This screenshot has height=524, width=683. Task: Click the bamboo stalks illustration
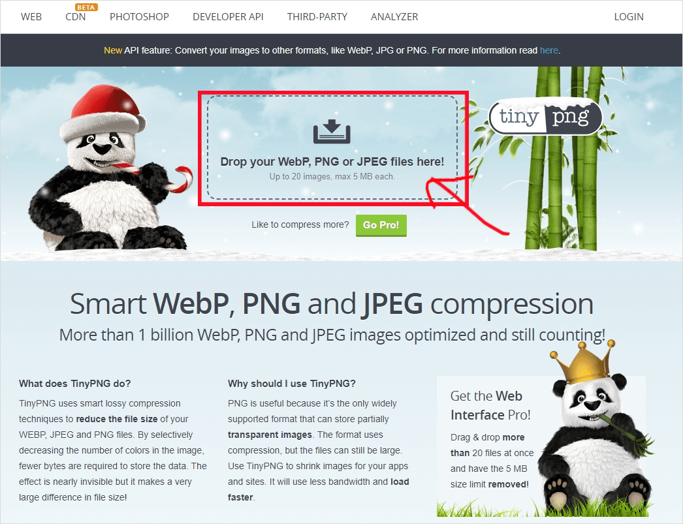(562, 158)
